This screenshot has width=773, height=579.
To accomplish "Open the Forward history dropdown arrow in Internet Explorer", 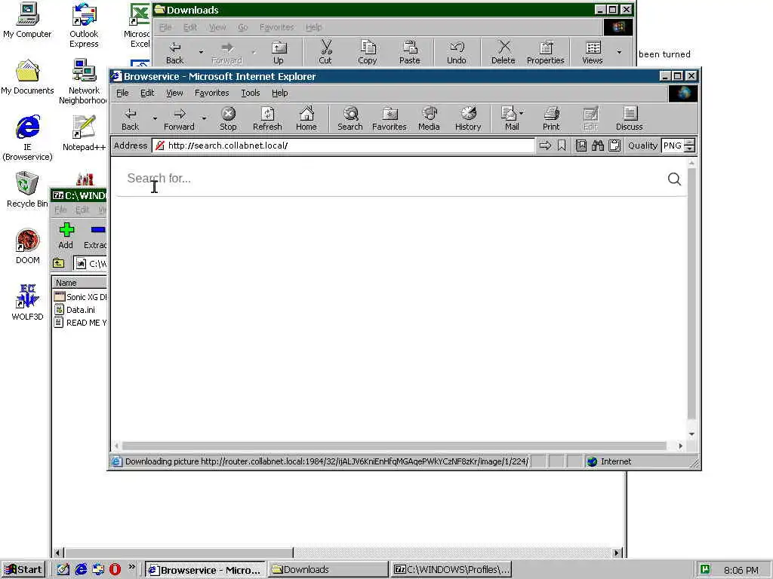I will [x=204, y=118].
